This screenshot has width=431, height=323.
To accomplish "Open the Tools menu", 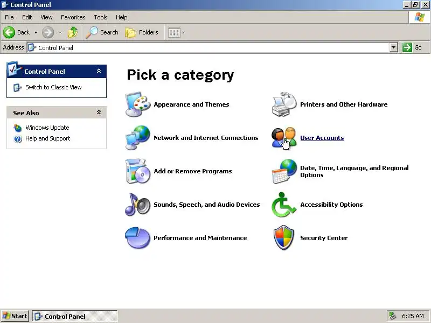I will 101,17.
